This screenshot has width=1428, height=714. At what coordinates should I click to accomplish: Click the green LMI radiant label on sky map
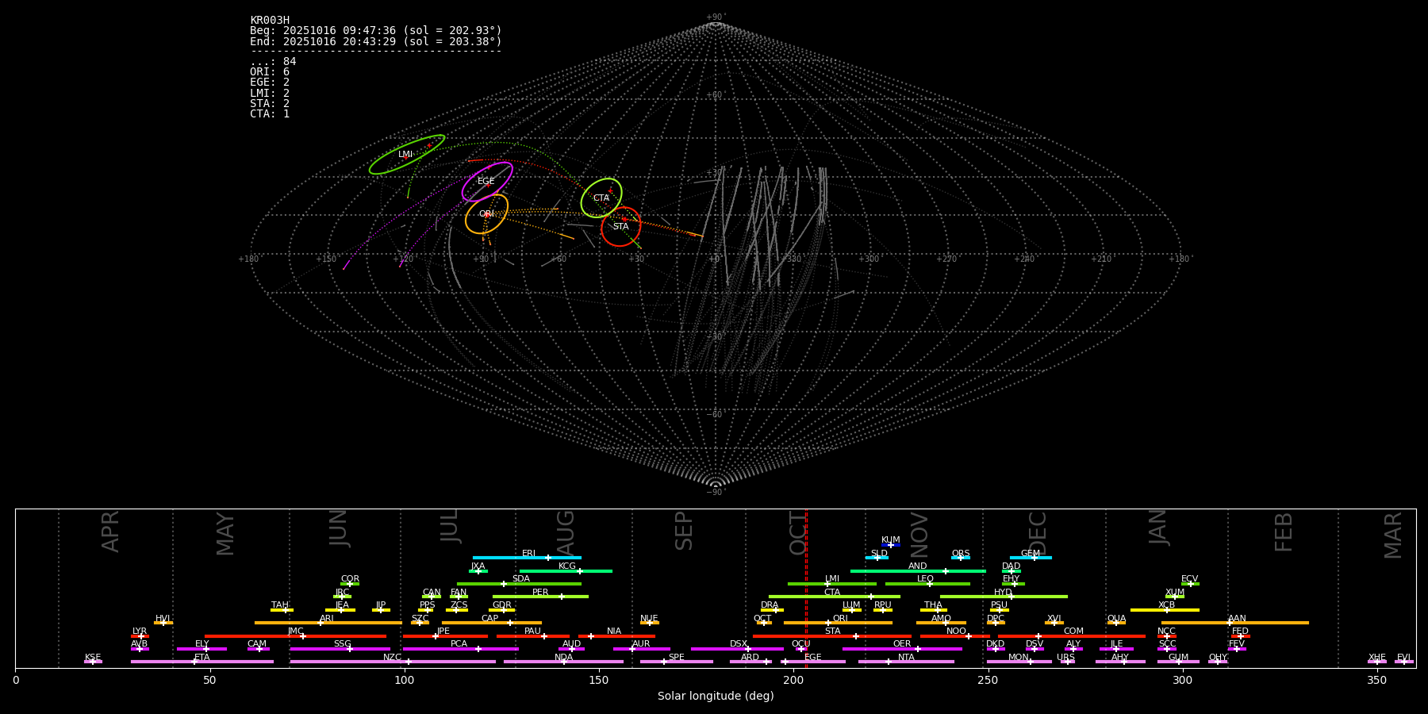point(405,155)
